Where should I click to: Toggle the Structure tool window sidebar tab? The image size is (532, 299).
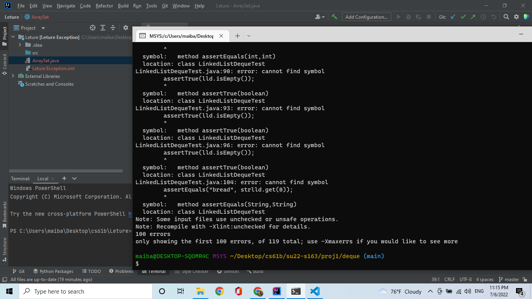click(4, 246)
